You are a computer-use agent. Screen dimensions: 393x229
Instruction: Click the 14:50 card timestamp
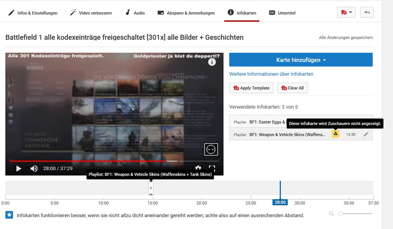pyautogui.click(x=351, y=135)
